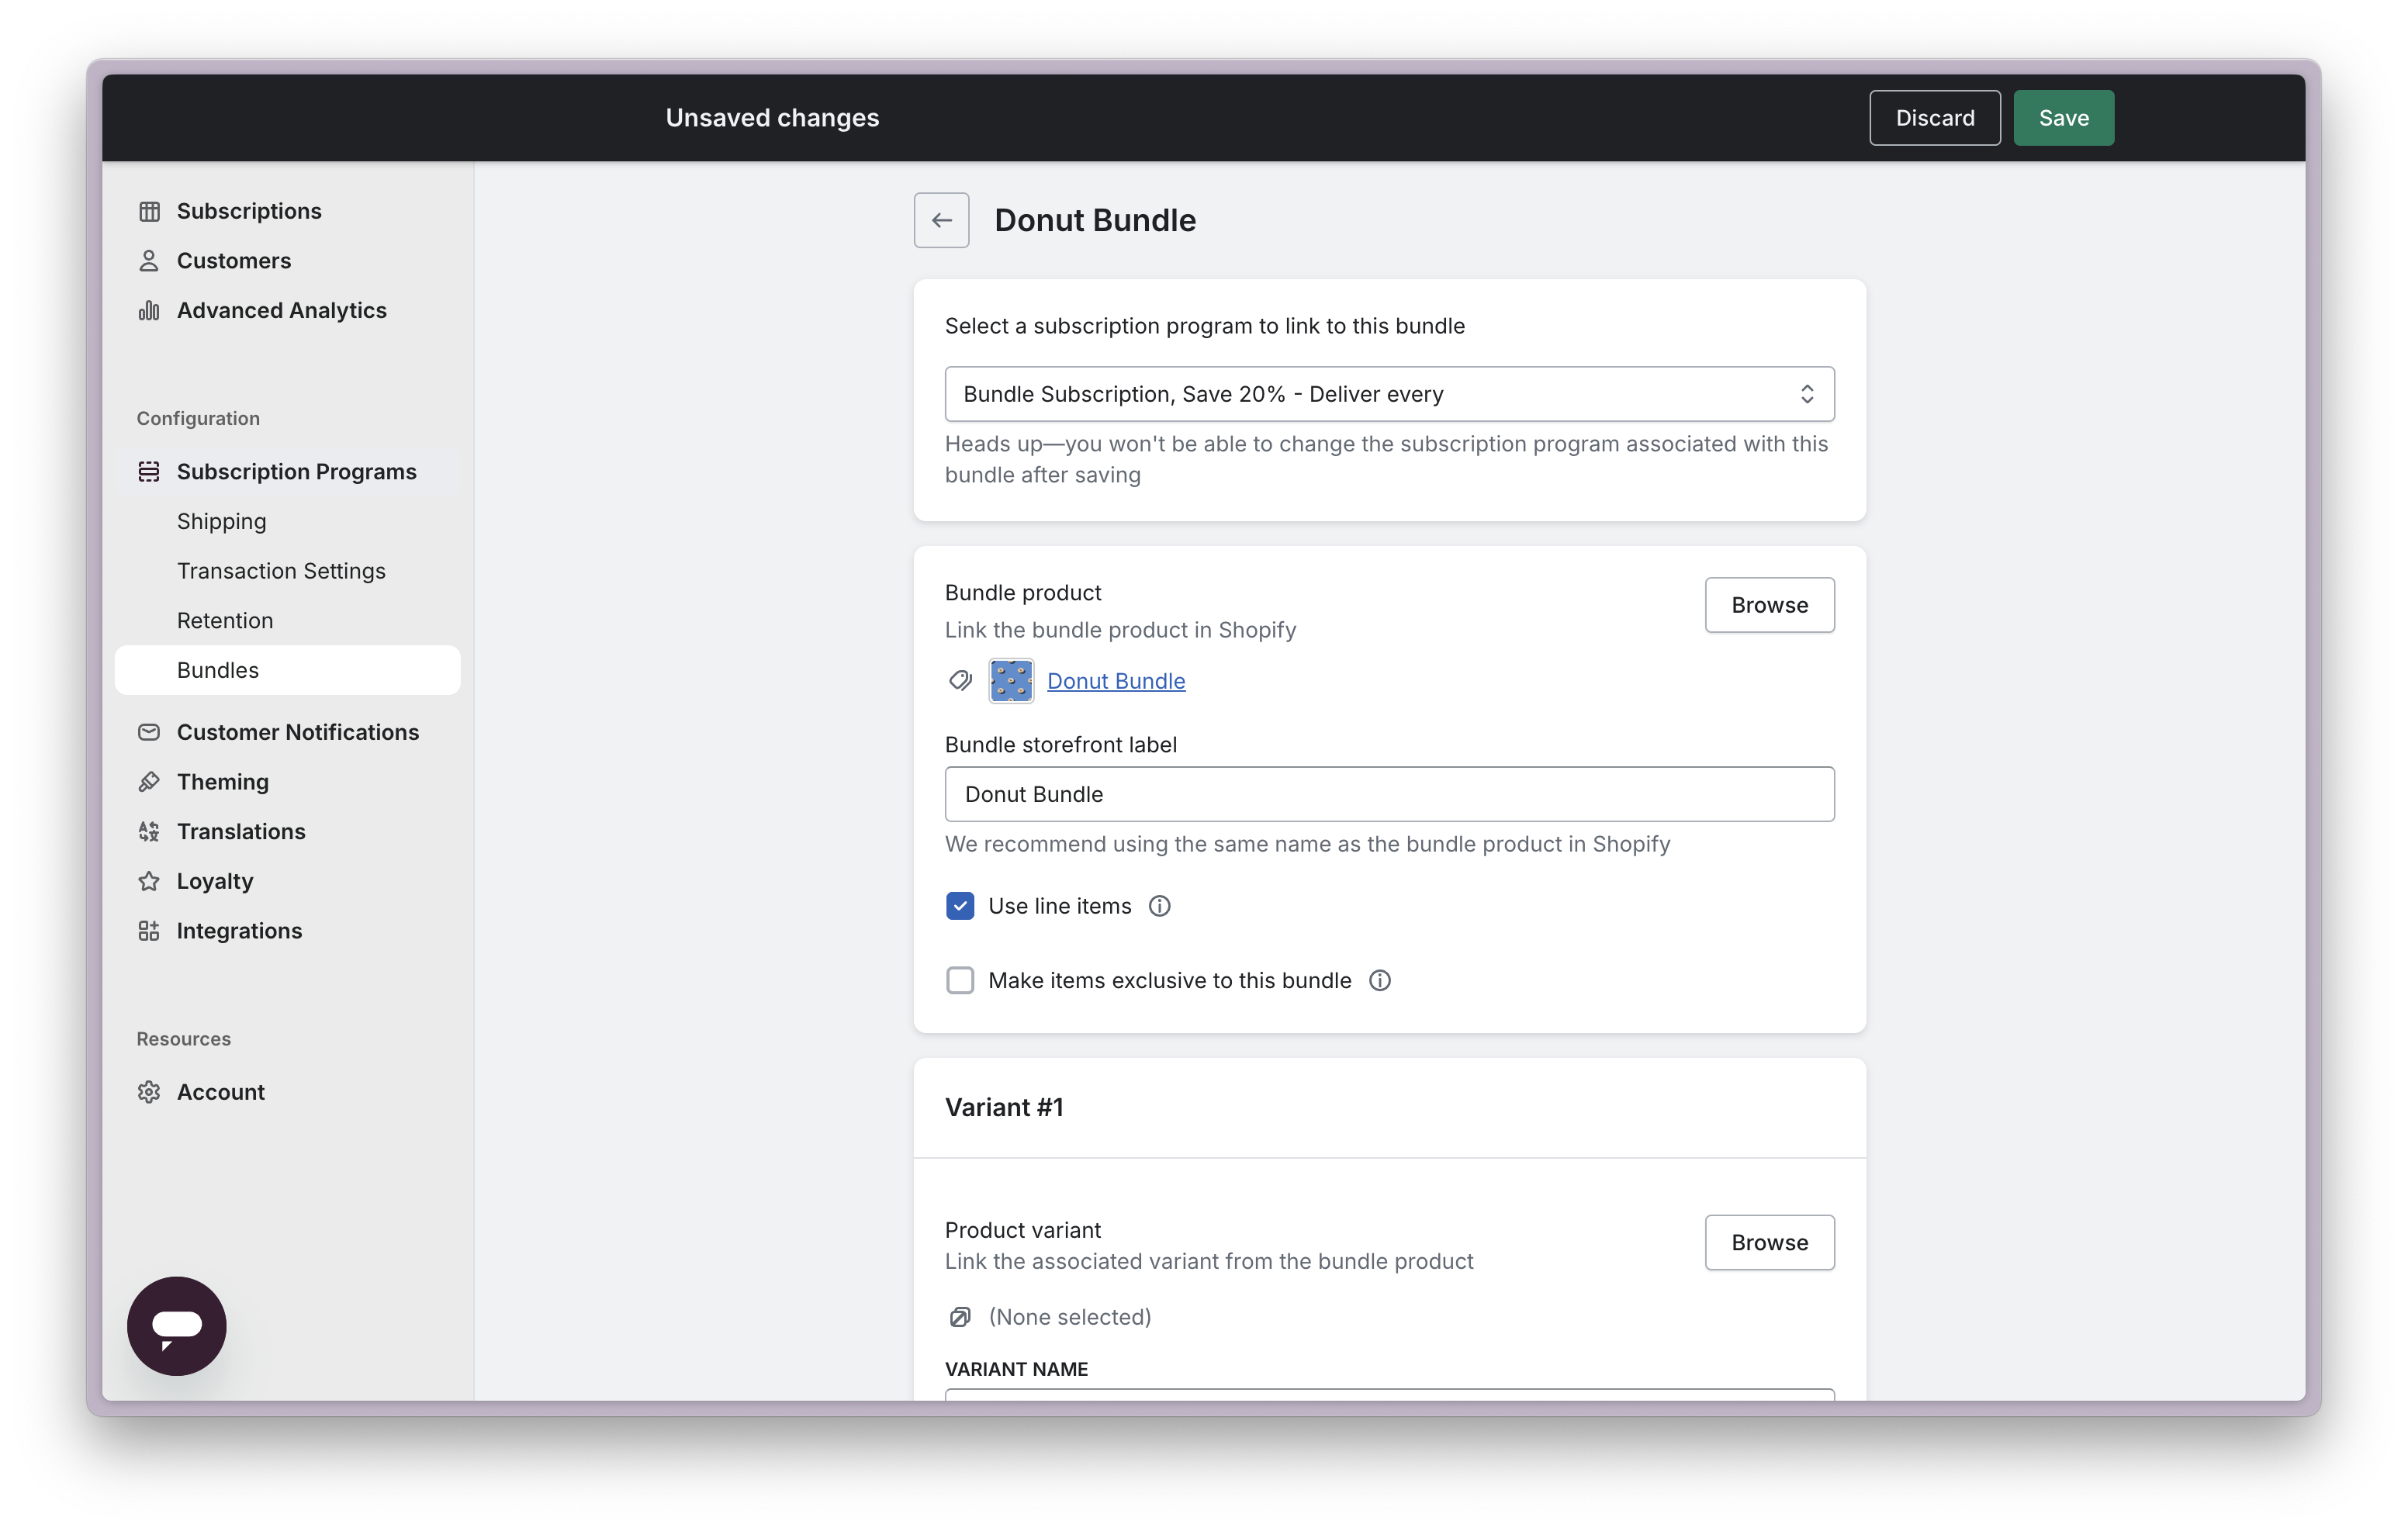Click the variant icon beside None selected
This screenshot has height=1531, width=2408.
point(960,1317)
